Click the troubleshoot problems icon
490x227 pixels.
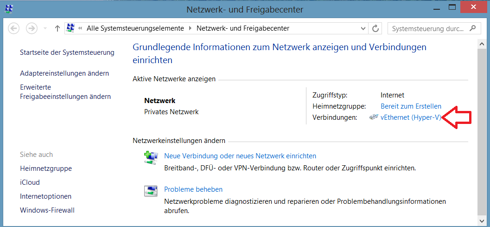(x=151, y=191)
